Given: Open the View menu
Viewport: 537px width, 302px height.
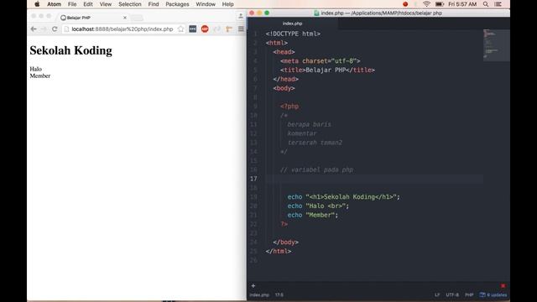Looking at the screenshot, I should coord(106,4).
